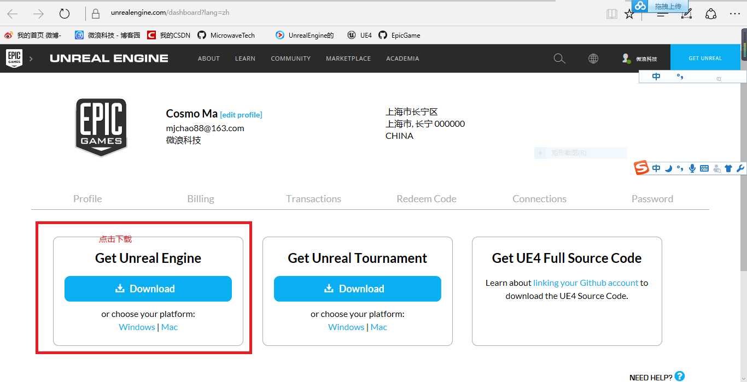
Task: Click the browser share icon
Action: click(710, 14)
